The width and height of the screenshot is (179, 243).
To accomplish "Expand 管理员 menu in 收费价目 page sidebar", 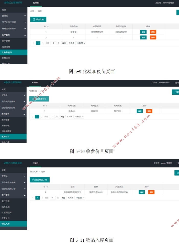I will 13,95.
